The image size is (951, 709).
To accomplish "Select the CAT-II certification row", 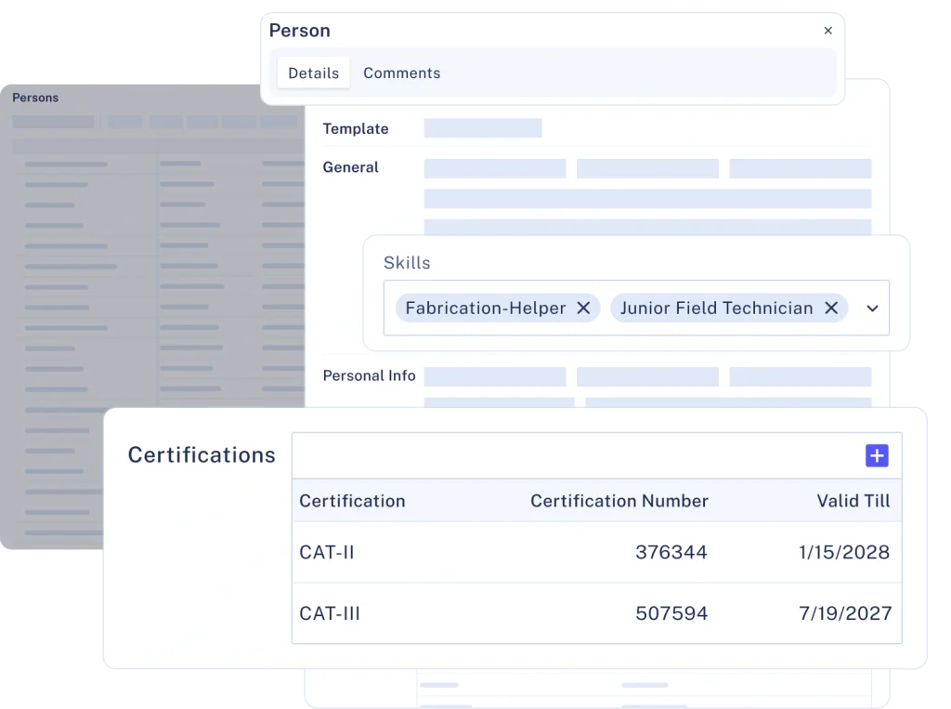I will click(327, 553).
